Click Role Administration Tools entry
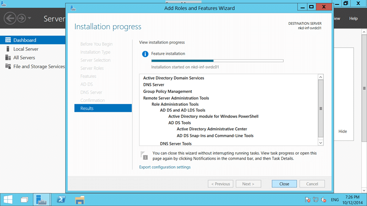 pos(175,104)
